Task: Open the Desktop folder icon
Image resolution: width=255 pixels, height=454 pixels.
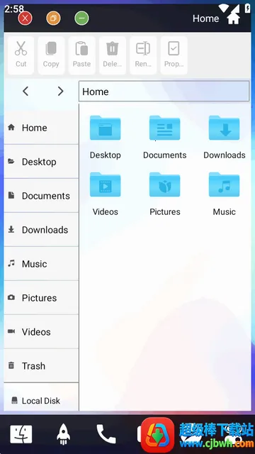Action: pos(106,128)
